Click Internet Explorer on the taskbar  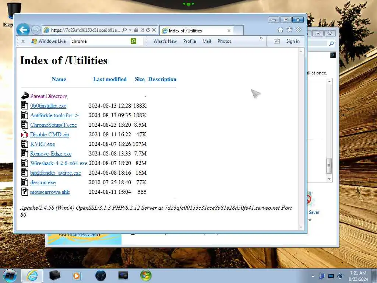point(32,276)
